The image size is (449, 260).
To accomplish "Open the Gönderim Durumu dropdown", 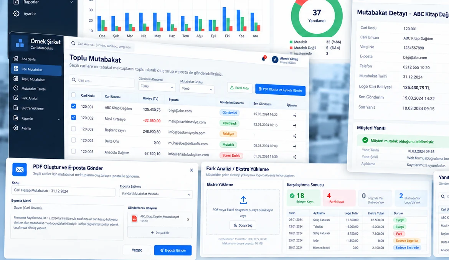I will tap(157, 86).
